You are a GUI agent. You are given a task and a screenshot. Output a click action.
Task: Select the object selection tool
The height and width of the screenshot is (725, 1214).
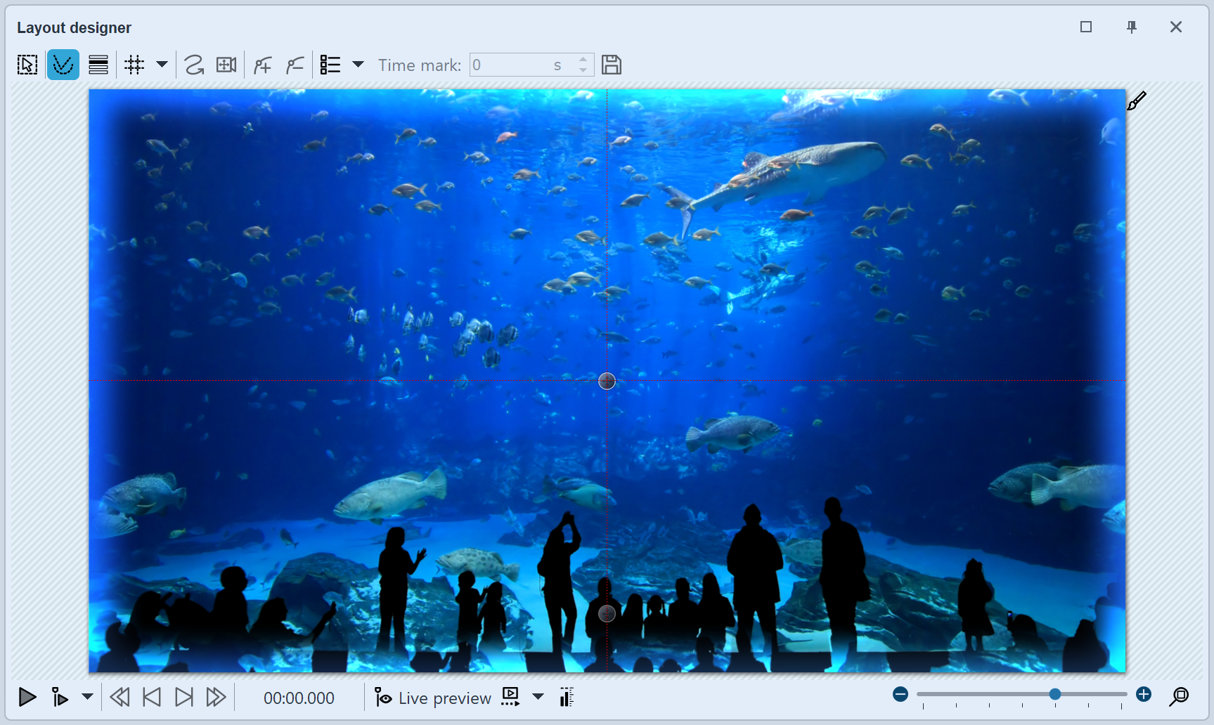coord(27,64)
